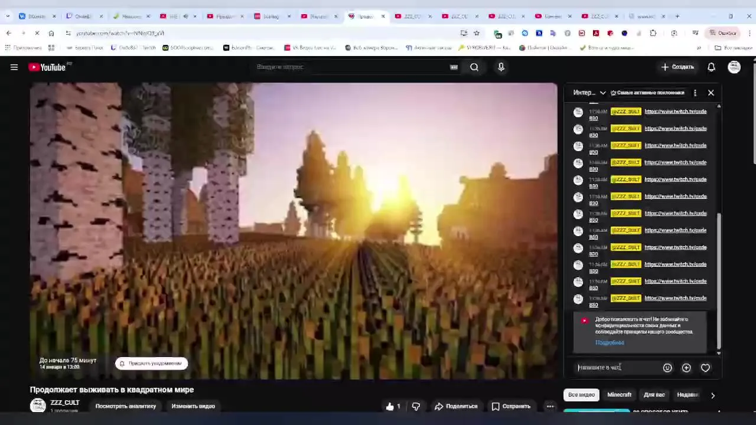Open ZZZ_CULT channel name link
Viewport: 756px width, 425px height.
click(65, 403)
